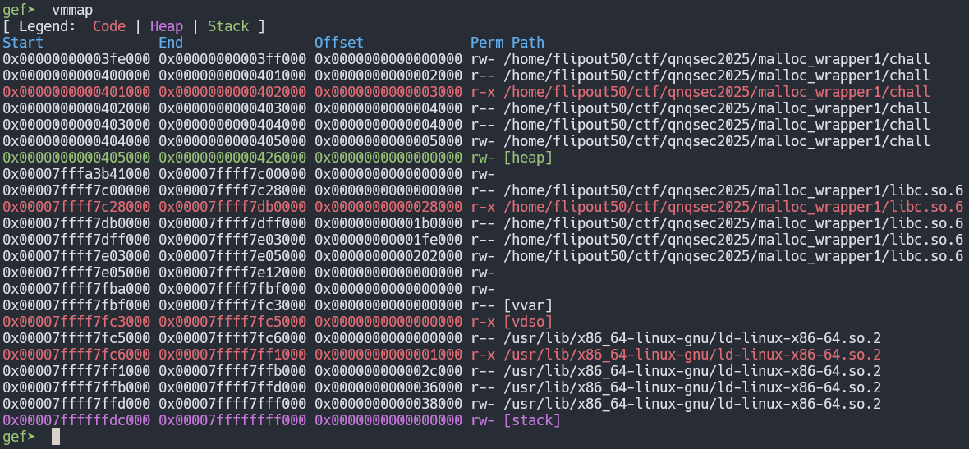Viewport: 969px width, 449px height.
Task: Click the green Stack legend label
Action: click(227, 26)
